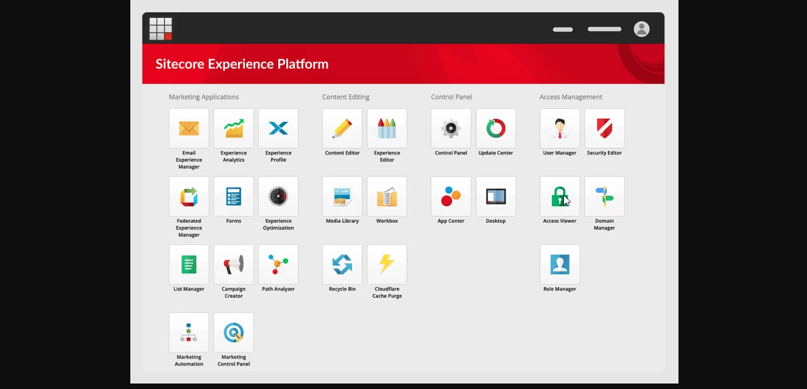Open the Recycle Bin
Image resolution: width=807 pixels, height=389 pixels.
342,265
